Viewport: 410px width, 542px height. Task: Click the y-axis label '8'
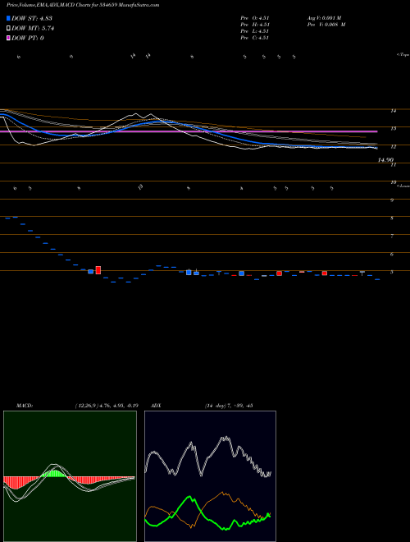click(392, 218)
